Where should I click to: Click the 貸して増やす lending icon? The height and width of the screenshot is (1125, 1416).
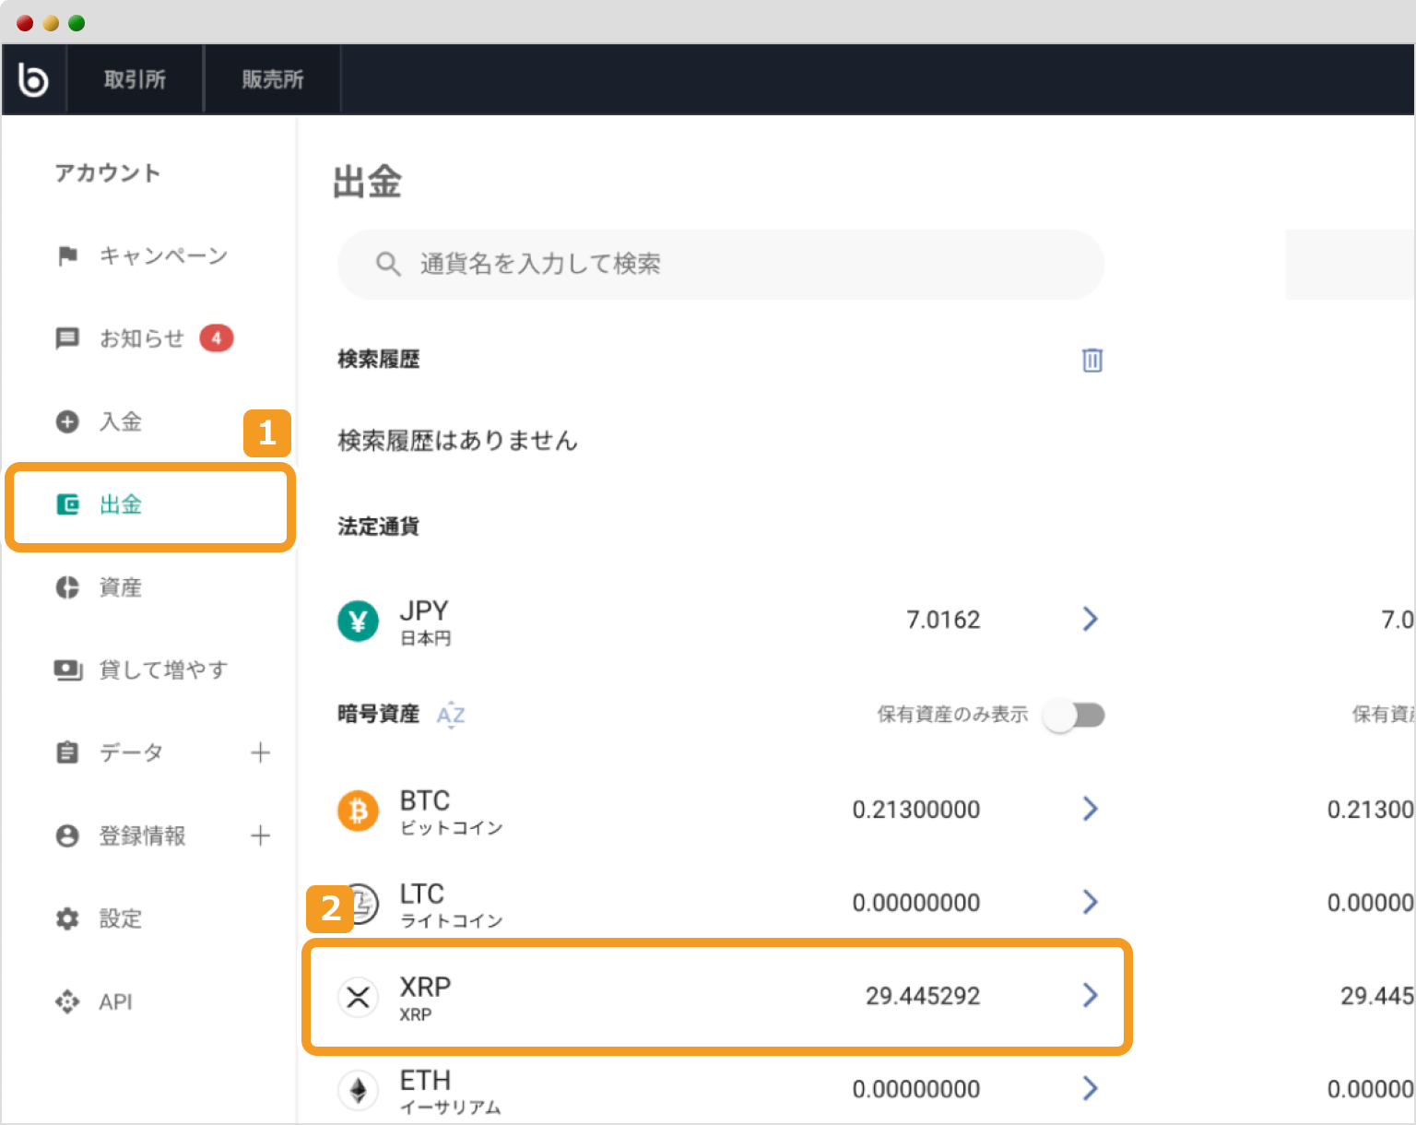(x=67, y=670)
